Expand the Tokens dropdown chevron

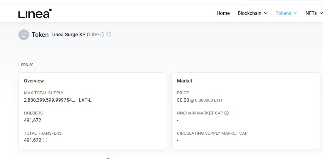296,13
